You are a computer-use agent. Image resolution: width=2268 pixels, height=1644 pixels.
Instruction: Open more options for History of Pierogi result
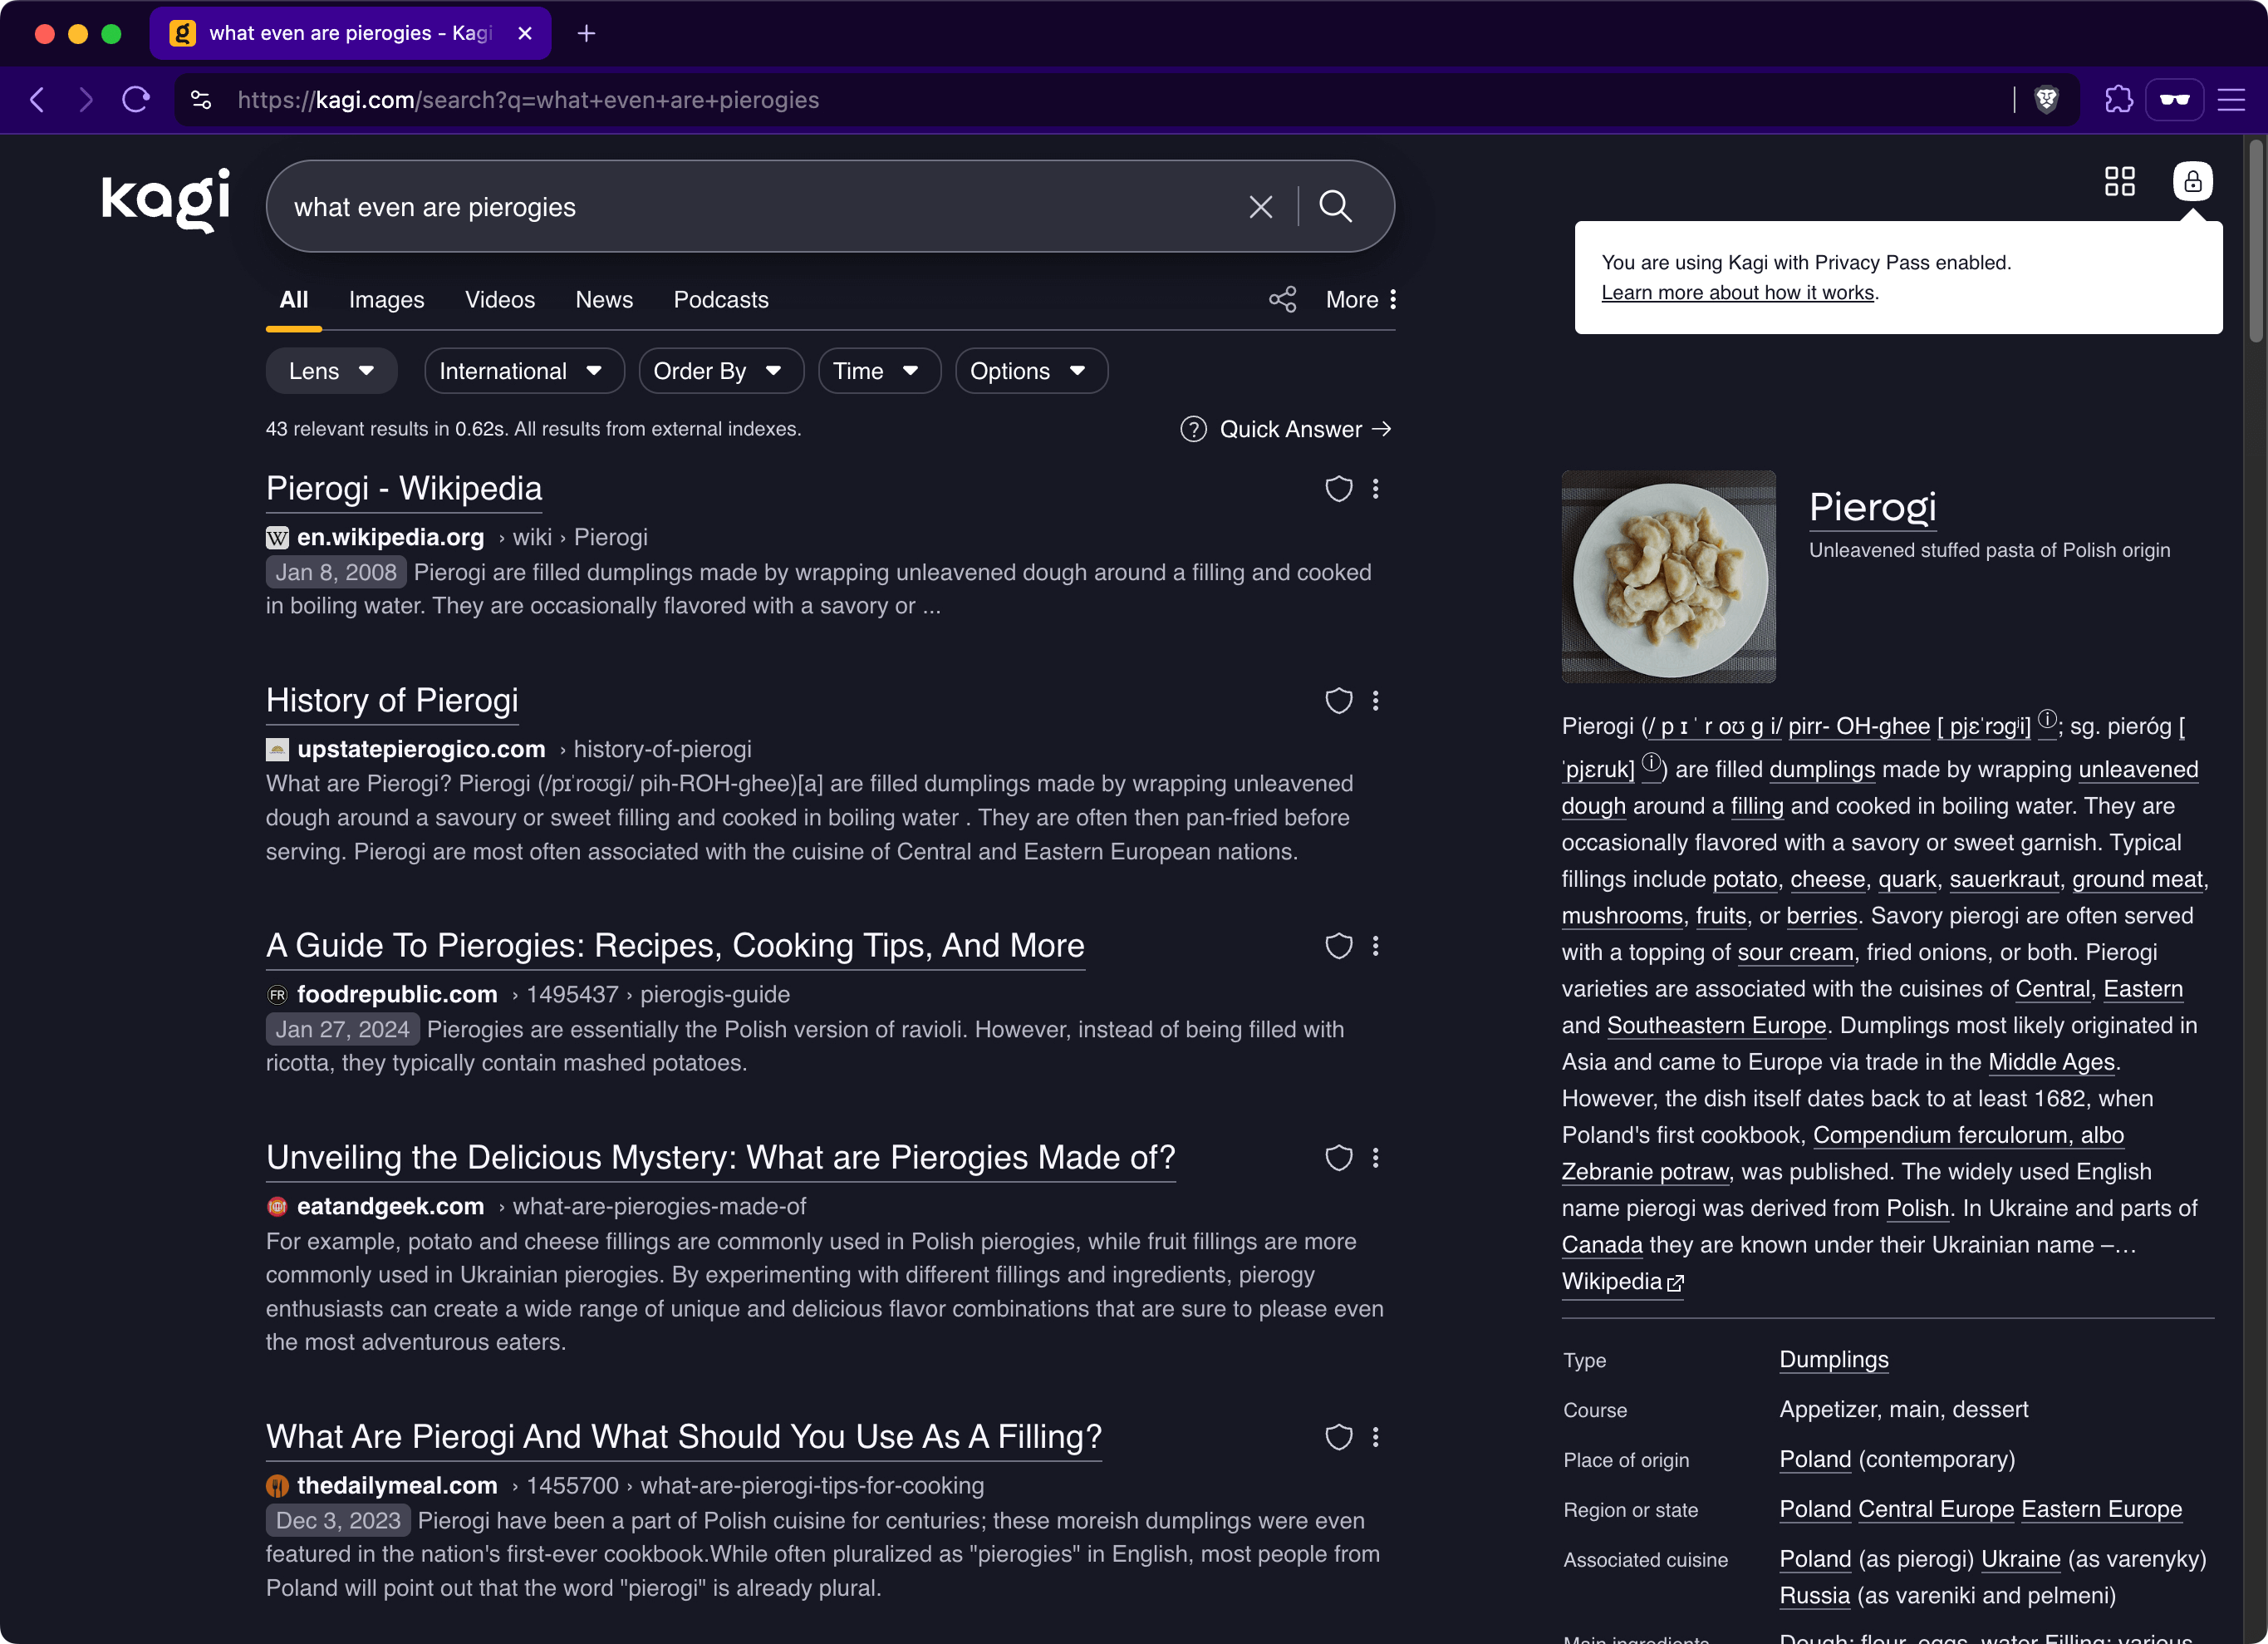click(x=1376, y=701)
